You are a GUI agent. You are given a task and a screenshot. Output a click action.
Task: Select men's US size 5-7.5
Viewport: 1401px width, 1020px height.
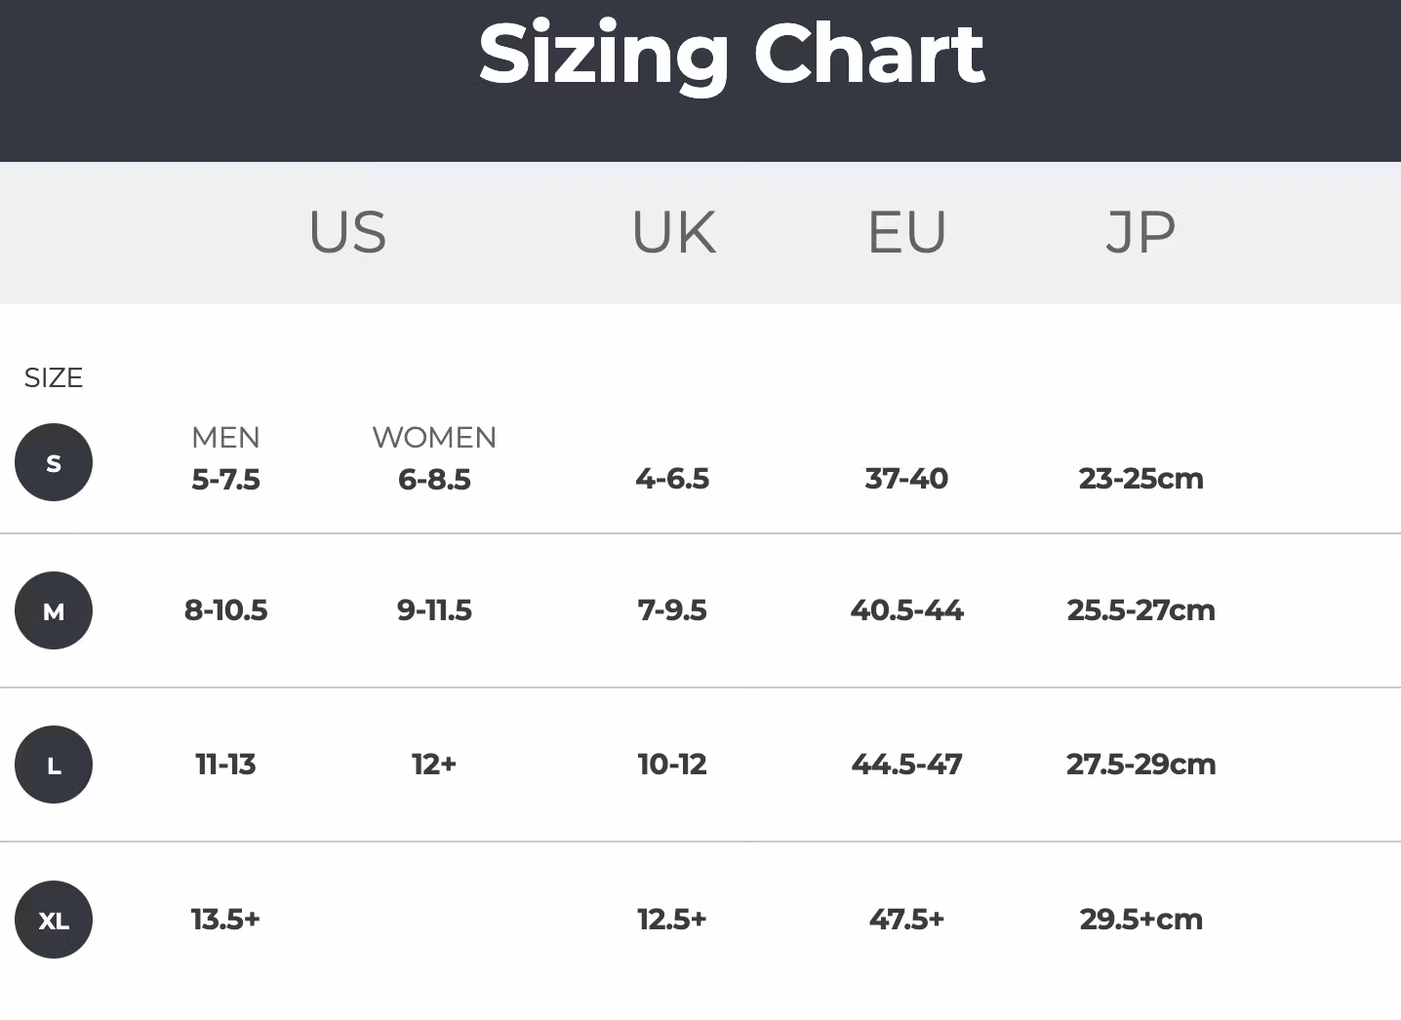click(x=225, y=479)
